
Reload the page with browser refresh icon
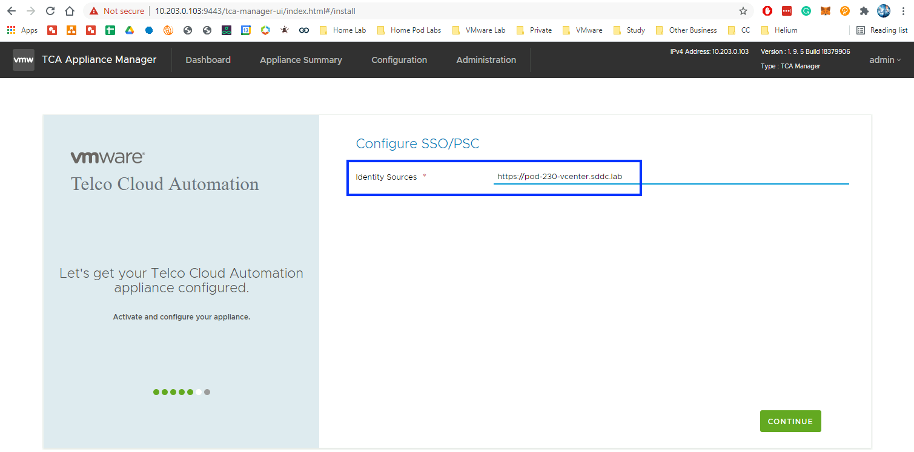point(50,11)
